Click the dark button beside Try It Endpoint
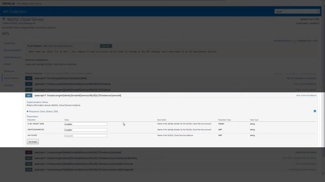This screenshot has width=325, height=182. tap(106, 46)
